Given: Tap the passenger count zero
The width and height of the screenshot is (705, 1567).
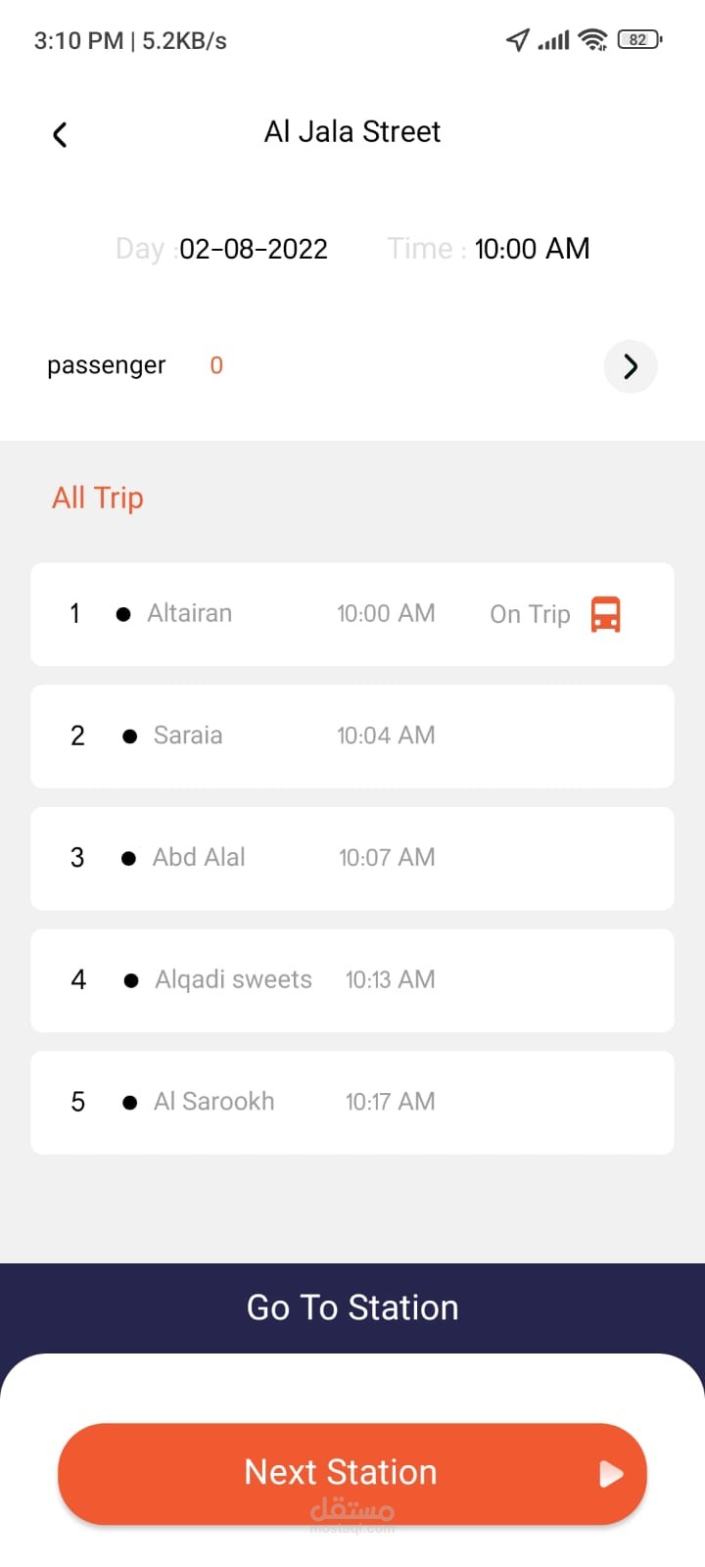Looking at the screenshot, I should click(x=216, y=365).
